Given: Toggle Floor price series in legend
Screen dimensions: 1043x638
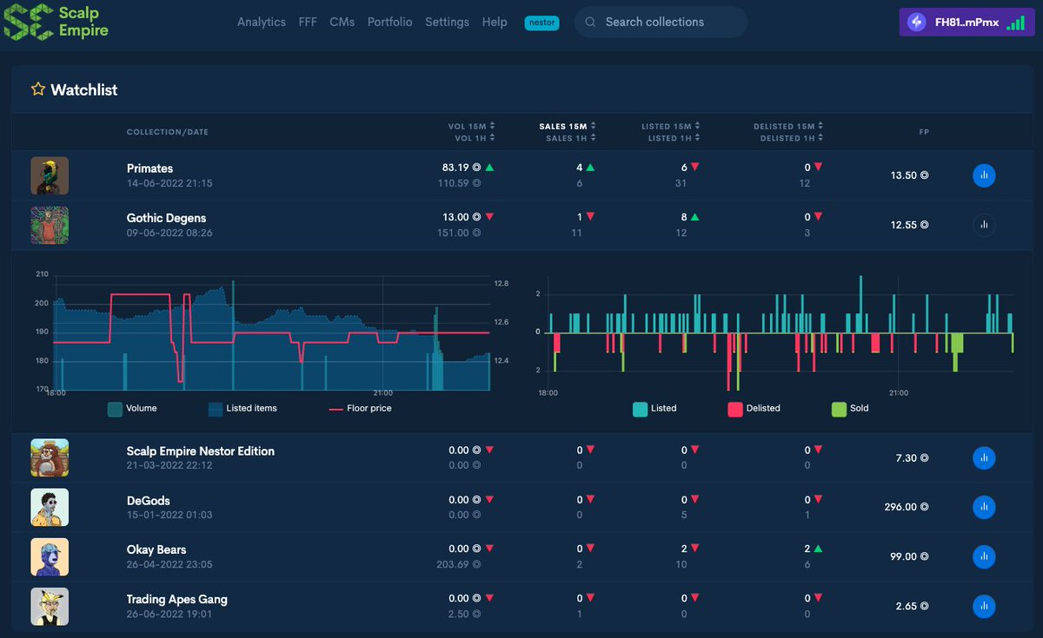Looking at the screenshot, I should pyautogui.click(x=360, y=408).
